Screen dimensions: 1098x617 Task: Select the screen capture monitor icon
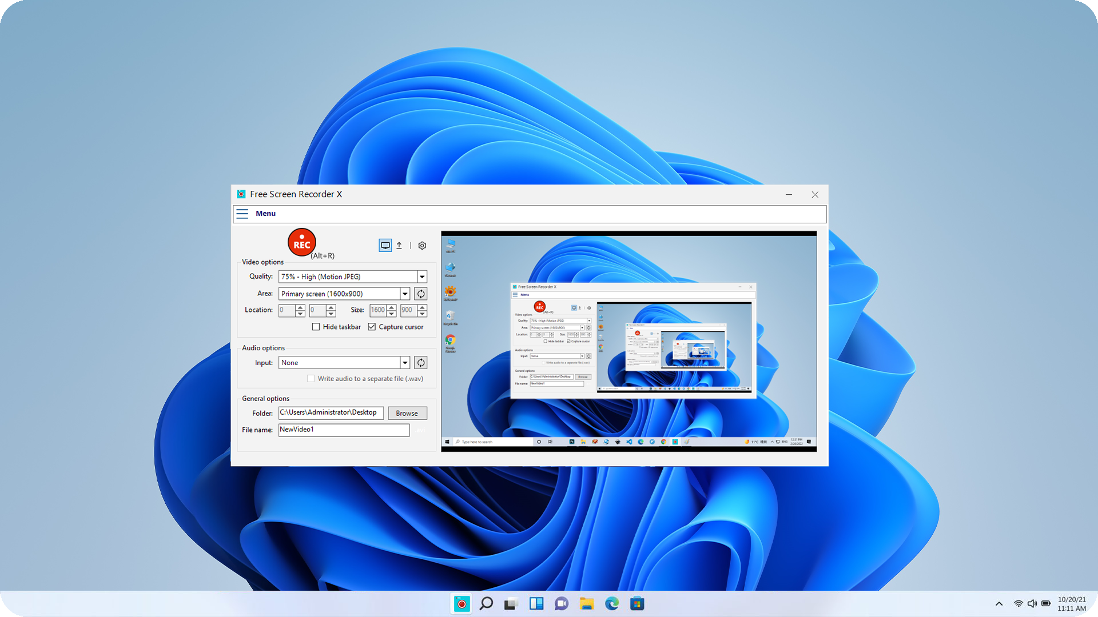(385, 245)
